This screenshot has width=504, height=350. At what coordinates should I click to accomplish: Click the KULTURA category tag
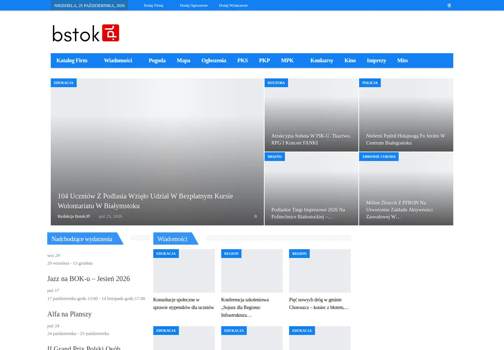point(276,83)
